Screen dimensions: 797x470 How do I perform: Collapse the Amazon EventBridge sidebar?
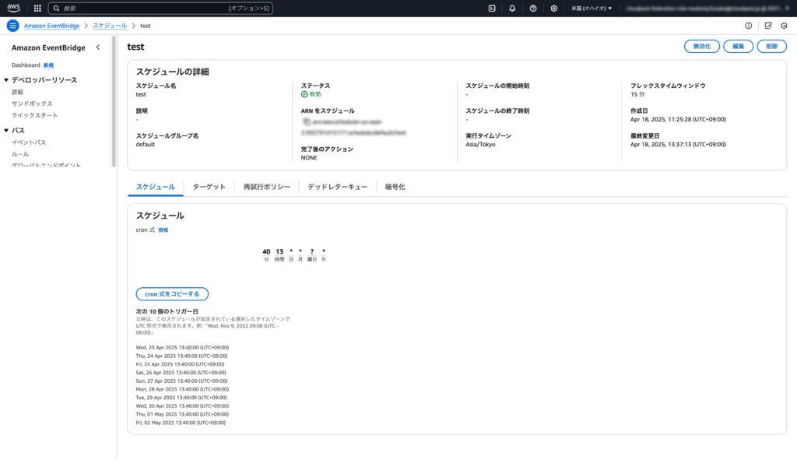coord(97,47)
